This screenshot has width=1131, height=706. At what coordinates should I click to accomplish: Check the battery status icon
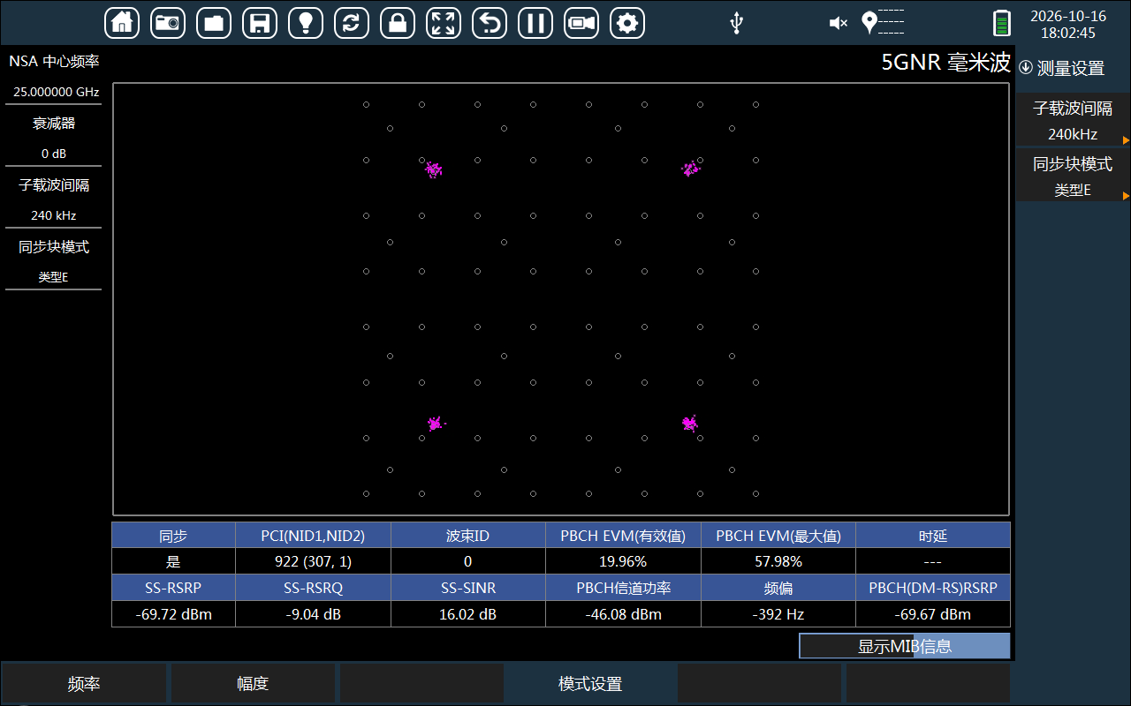click(x=1001, y=23)
